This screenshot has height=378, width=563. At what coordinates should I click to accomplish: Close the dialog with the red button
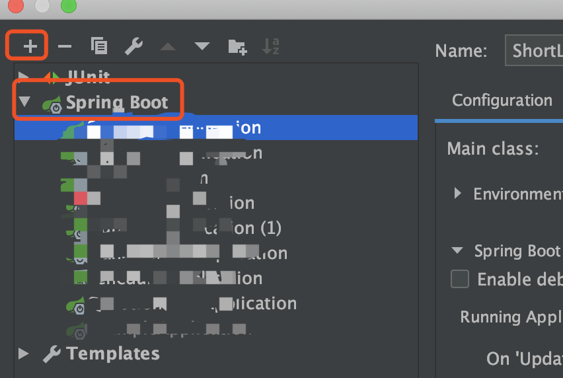[x=16, y=5]
